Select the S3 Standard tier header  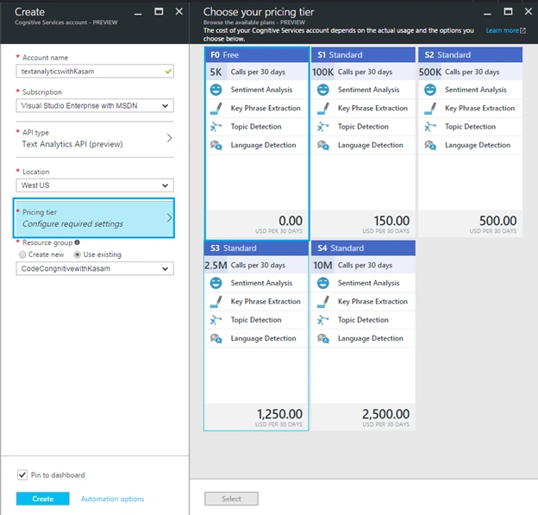[x=256, y=248]
